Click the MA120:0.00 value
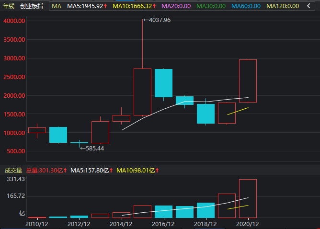The height and width of the screenshot is (229, 320). [x=283, y=6]
